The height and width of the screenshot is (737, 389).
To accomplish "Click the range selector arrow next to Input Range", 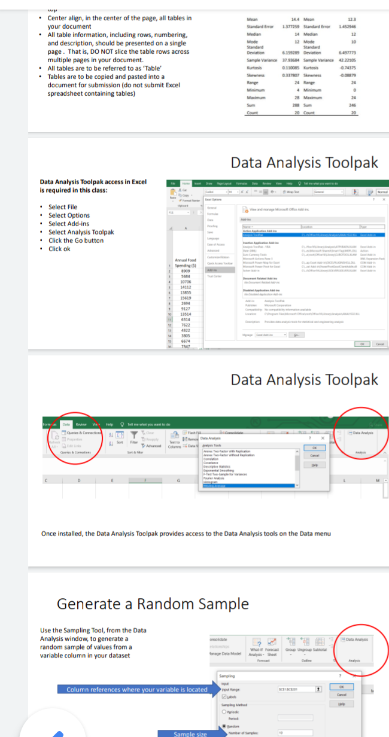I will (318, 689).
